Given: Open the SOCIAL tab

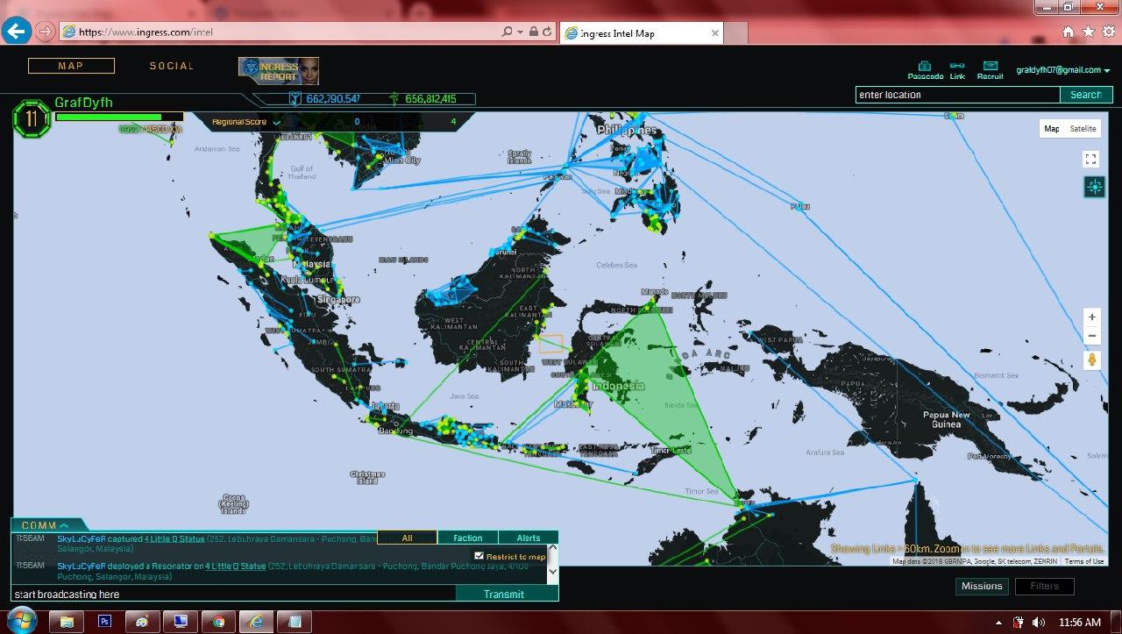Looking at the screenshot, I should pyautogui.click(x=171, y=66).
